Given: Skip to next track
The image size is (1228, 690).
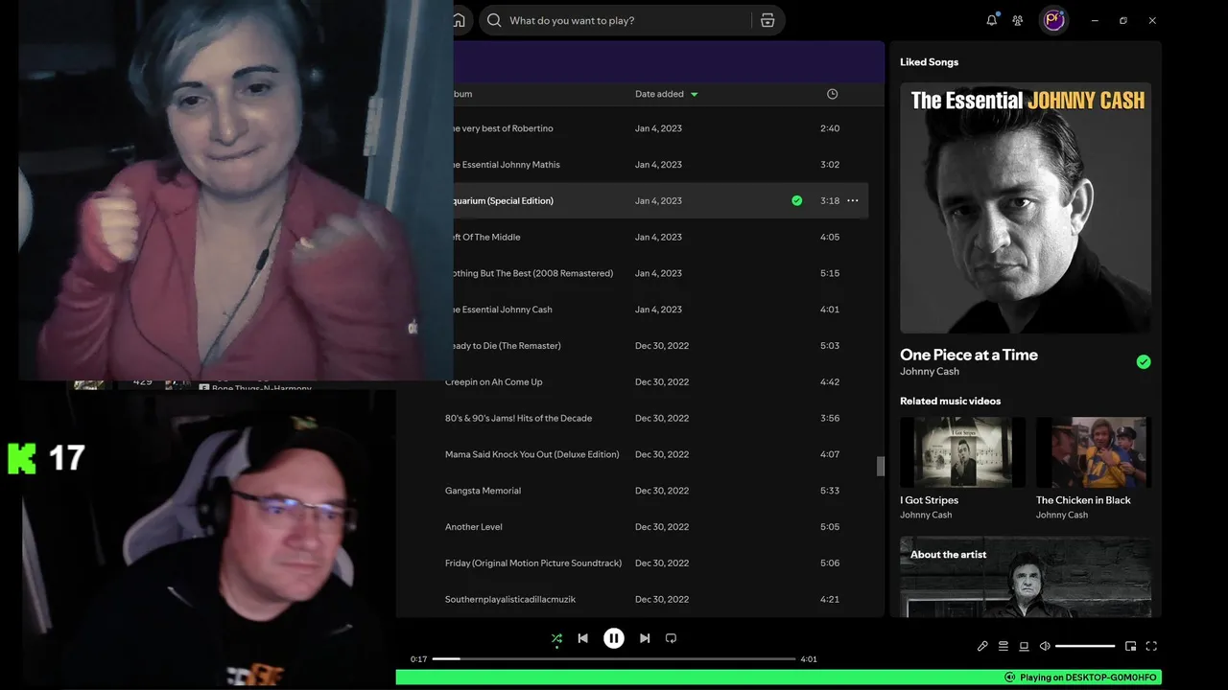Looking at the screenshot, I should point(645,638).
